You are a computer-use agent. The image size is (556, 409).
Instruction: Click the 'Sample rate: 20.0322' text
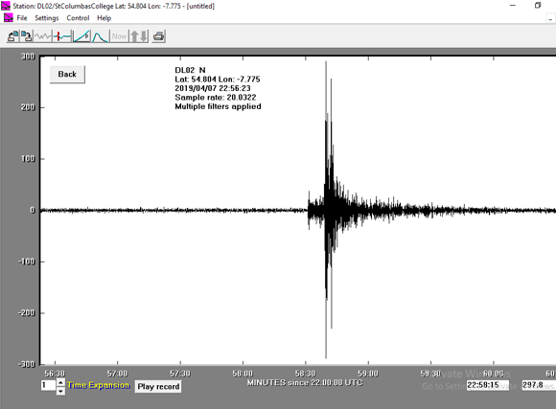click(x=216, y=98)
